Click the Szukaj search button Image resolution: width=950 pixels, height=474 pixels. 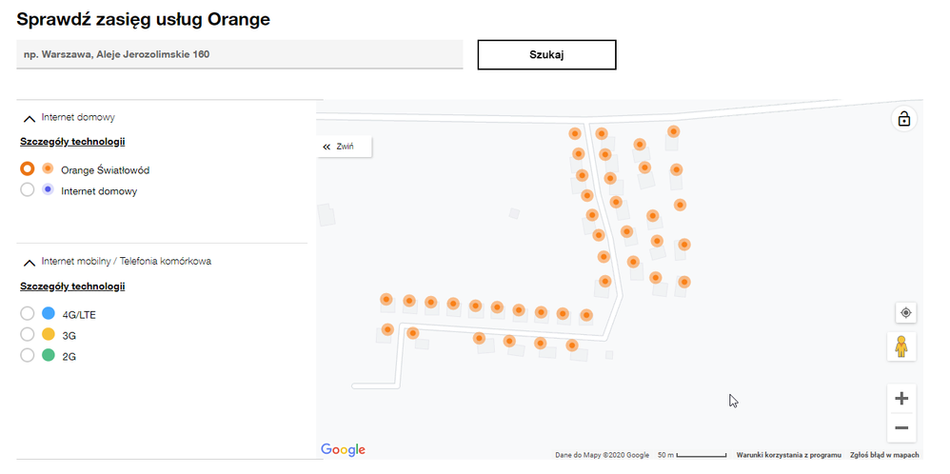point(546,55)
